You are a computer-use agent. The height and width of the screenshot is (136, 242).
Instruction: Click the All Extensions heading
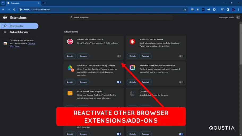[71, 32]
